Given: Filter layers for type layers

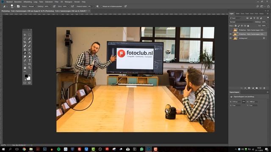Looking at the screenshot, I should 254,18.
